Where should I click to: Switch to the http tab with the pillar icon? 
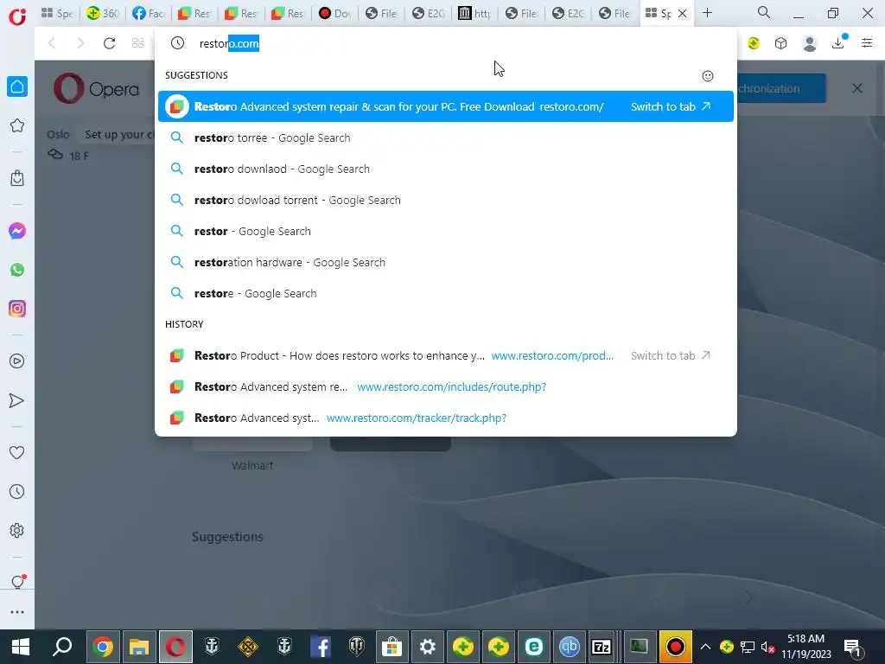click(x=474, y=13)
